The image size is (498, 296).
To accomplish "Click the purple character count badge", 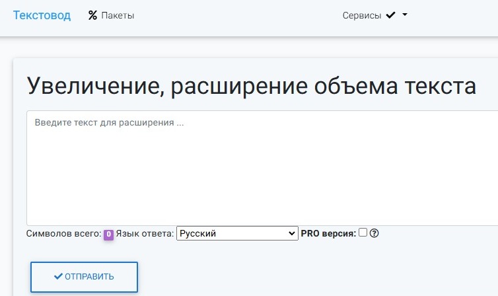I will [x=108, y=234].
